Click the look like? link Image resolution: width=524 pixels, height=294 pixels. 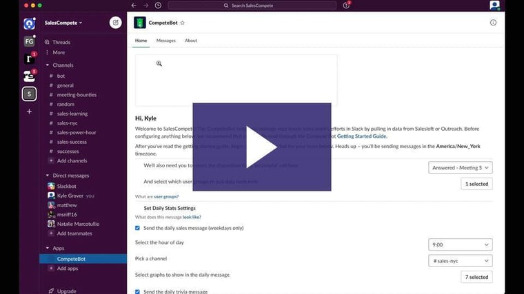tap(192, 217)
